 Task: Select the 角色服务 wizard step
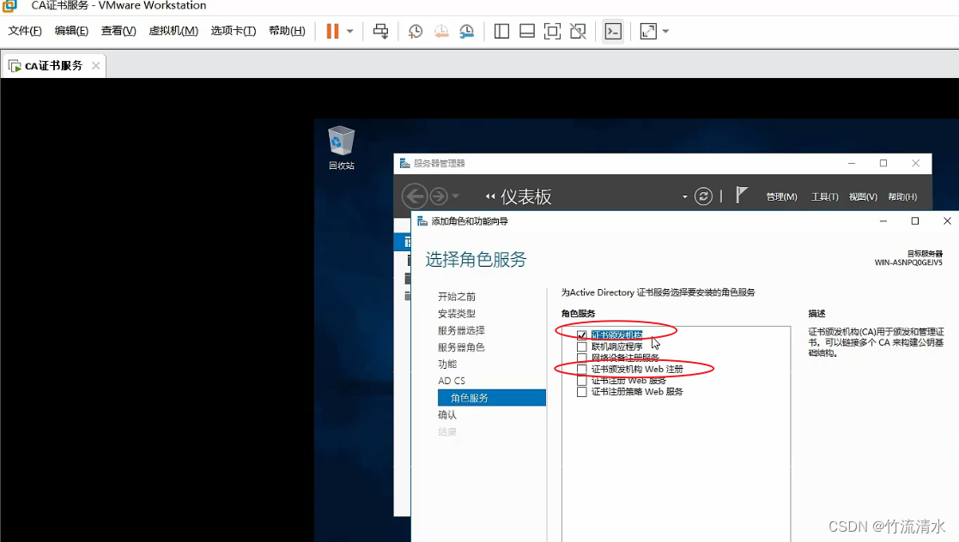[x=492, y=398]
